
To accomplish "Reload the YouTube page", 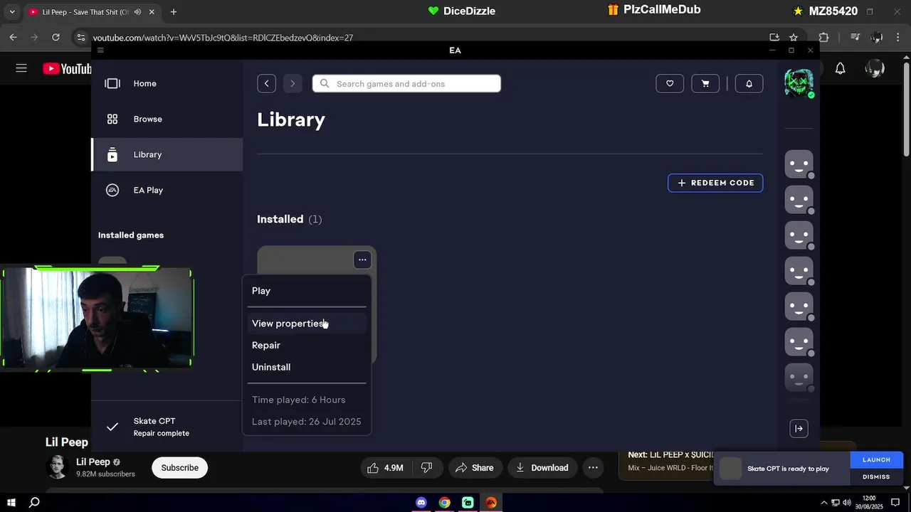I will pos(56,38).
